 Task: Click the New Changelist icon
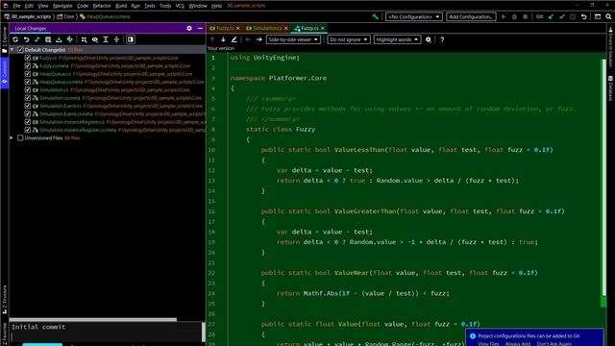point(48,39)
